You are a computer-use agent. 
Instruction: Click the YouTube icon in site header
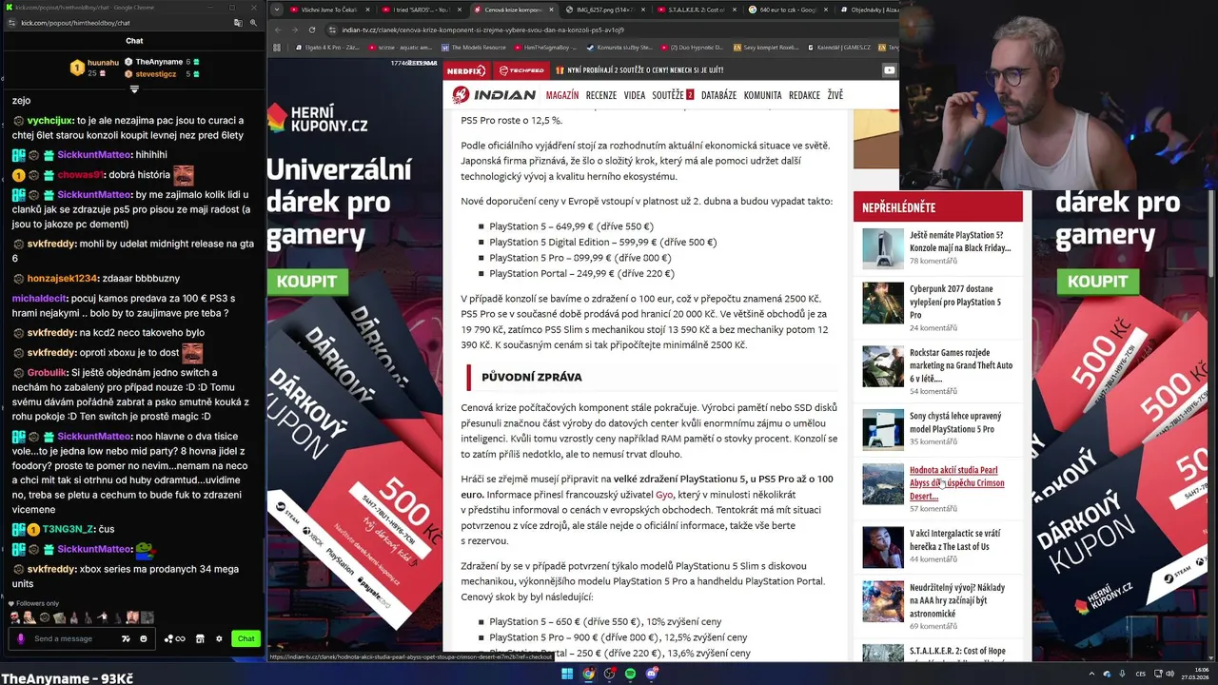889,69
